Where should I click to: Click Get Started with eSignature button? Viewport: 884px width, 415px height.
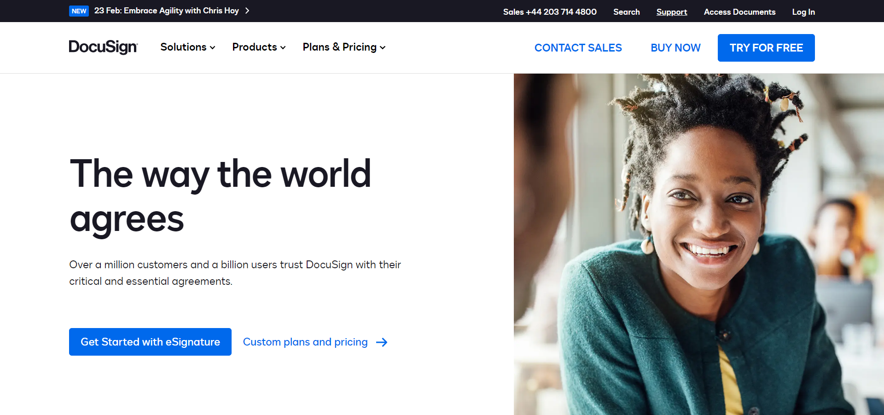point(150,342)
